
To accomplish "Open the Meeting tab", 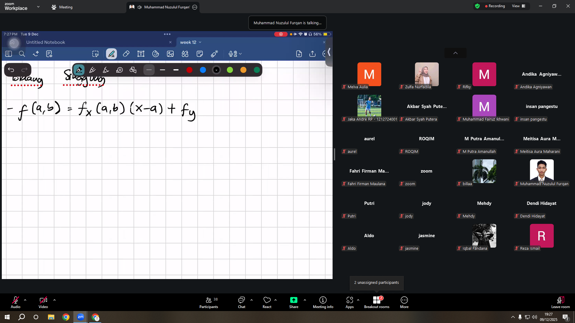I will (x=62, y=7).
